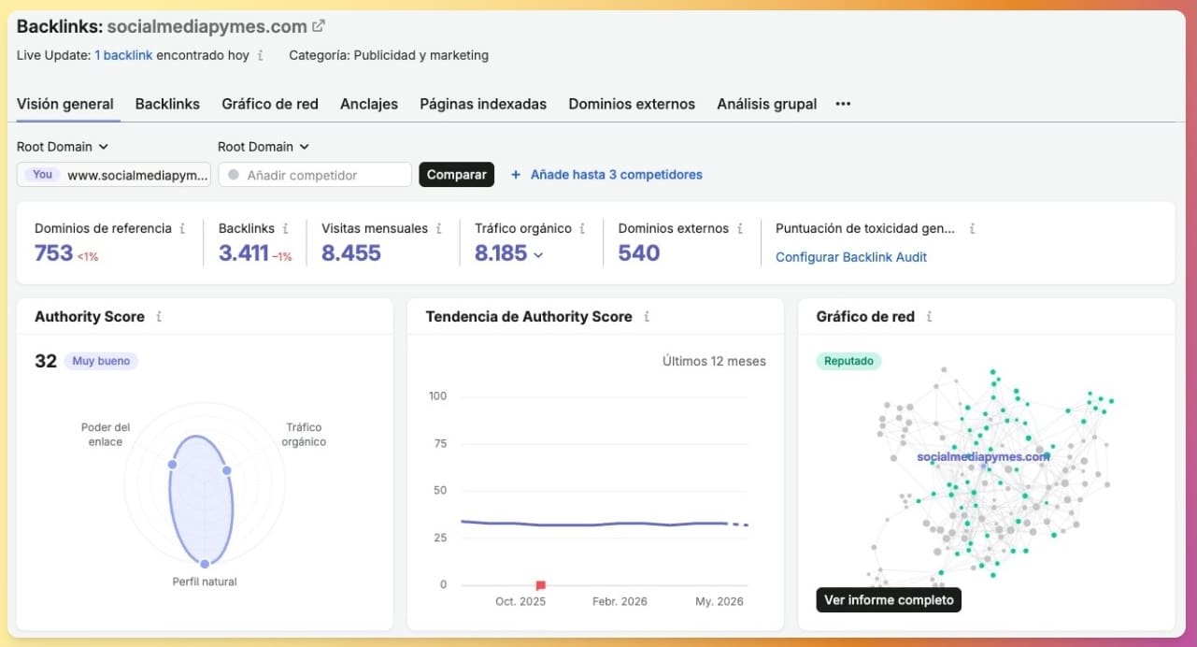Click plus icon before Añade hasta 3 competidores
Screen dimensions: 1197x647
pos(515,175)
